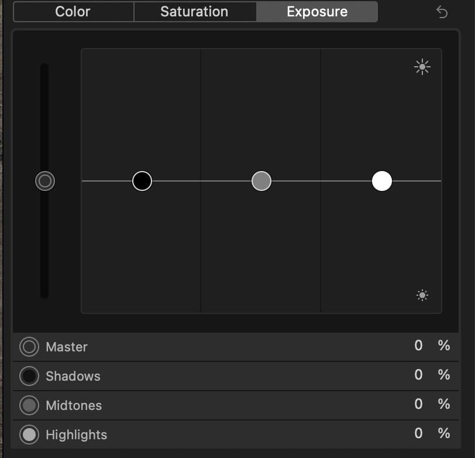Select the Shadows dark circle icon
Screen dimensions: 475x458
point(29,376)
